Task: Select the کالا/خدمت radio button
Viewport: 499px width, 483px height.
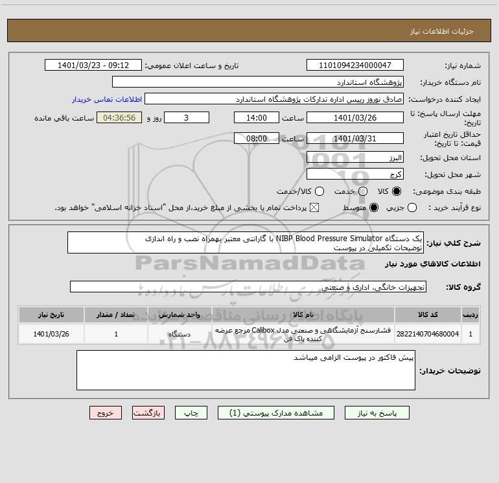Action: [x=319, y=191]
